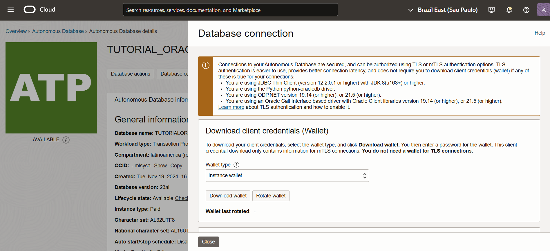The width and height of the screenshot is (550, 251).
Task: Click the info icon next to AVAILABLE
Action: click(x=66, y=140)
